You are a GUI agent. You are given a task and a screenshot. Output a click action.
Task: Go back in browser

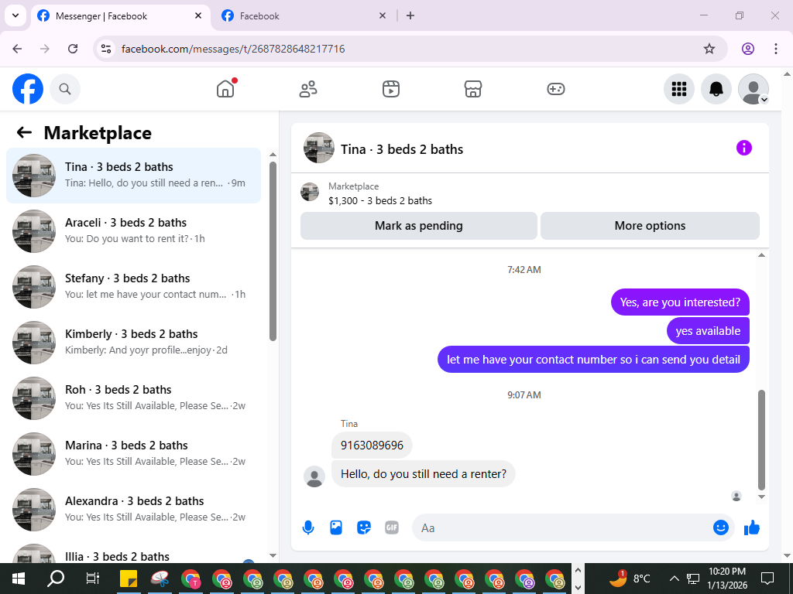[17, 49]
